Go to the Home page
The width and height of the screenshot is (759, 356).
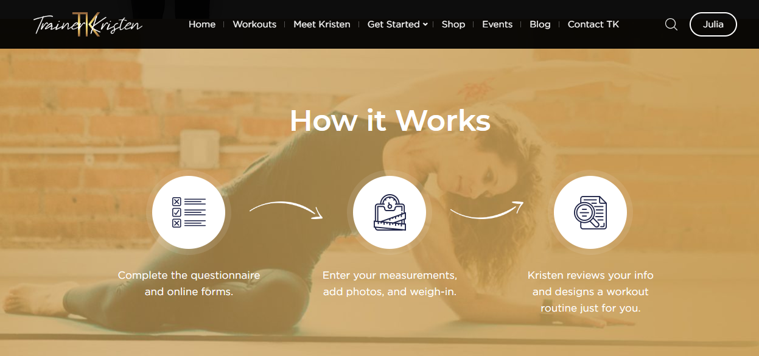(202, 24)
